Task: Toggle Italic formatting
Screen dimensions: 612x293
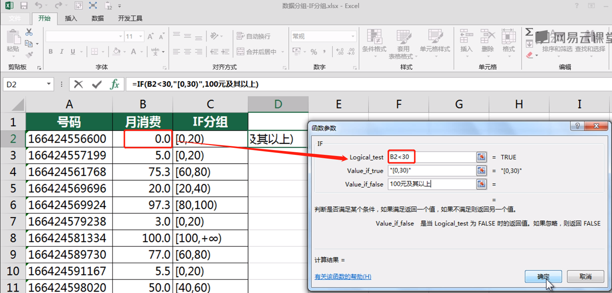Action: pos(61,52)
